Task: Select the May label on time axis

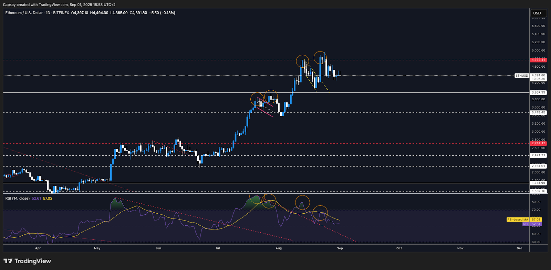Action: click(x=97, y=248)
